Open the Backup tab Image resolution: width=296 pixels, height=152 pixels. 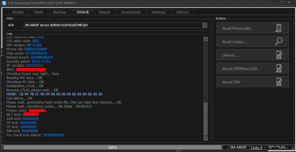click(x=60, y=12)
